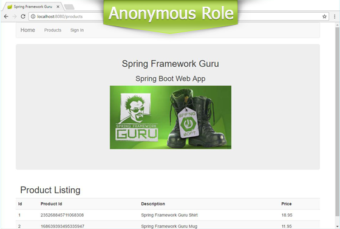This screenshot has height=229, width=340.
Task: Click the price 18.95
Action: click(x=287, y=215)
